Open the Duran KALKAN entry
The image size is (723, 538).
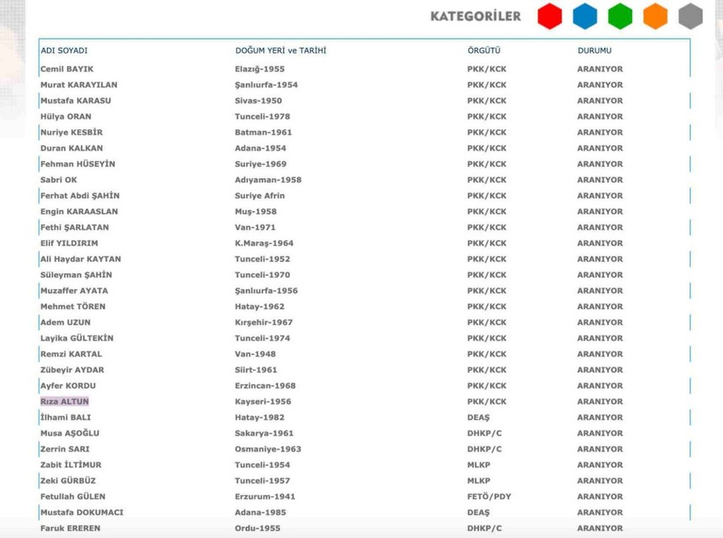[x=71, y=148]
